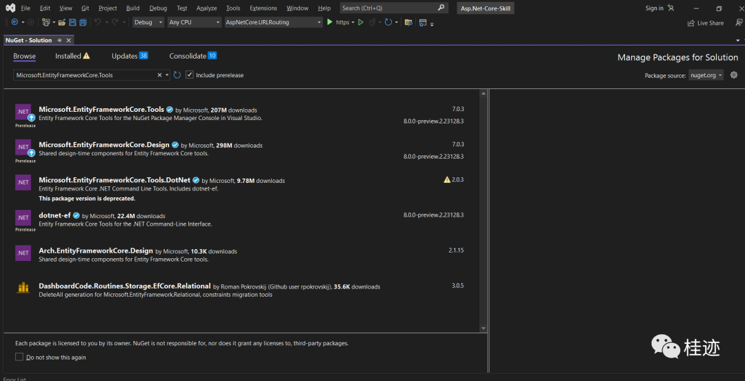Click the browser window icon in toolbar
745x381 pixels.
(x=423, y=22)
